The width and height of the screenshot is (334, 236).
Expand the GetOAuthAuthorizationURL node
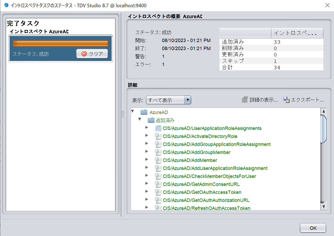click(147, 199)
